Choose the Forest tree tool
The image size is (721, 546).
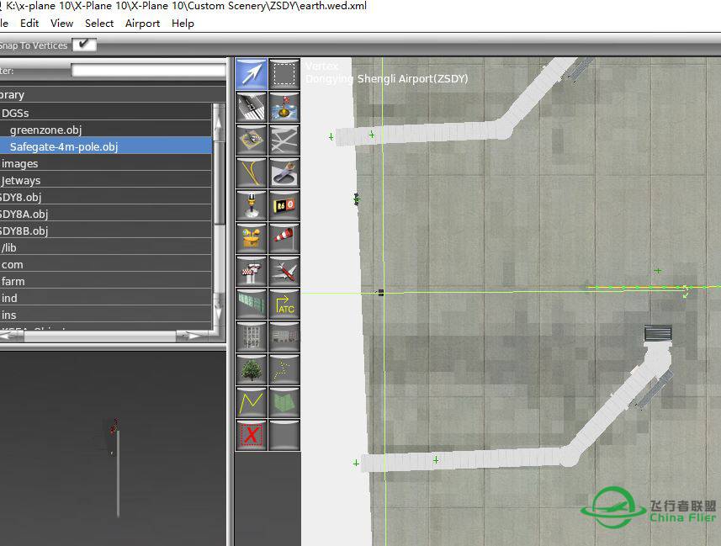251,369
